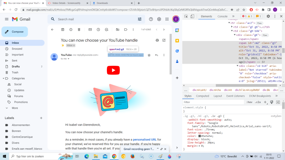Click the Report spam icon
The height and width of the screenshot is (160, 285).
[x=71, y=30]
